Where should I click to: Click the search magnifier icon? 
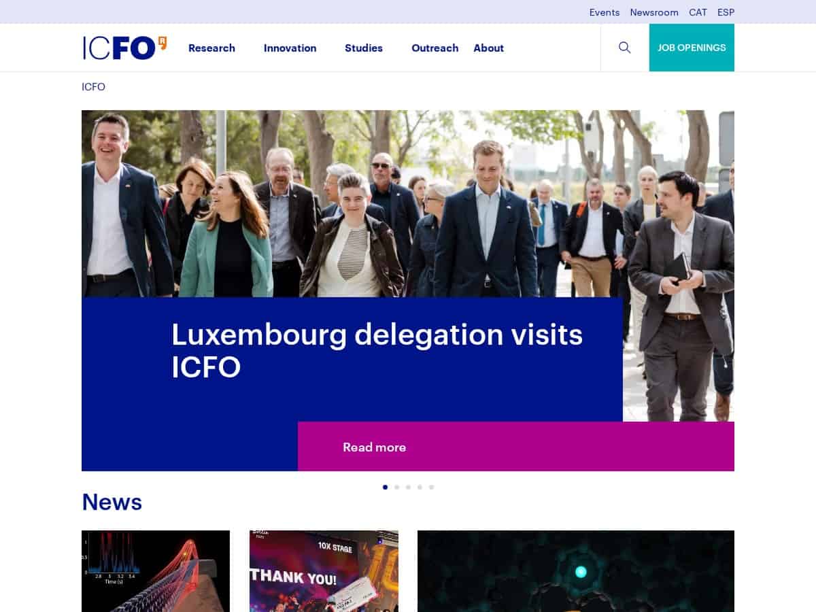point(624,48)
